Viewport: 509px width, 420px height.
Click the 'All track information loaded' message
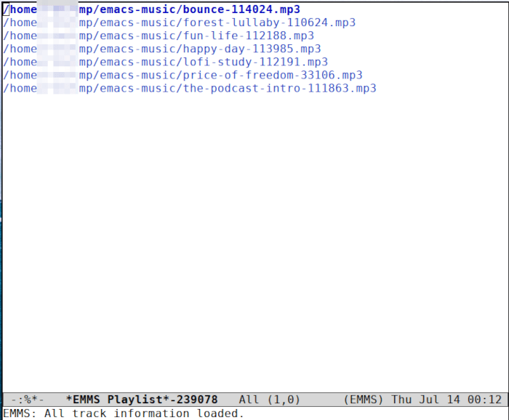[124, 413]
